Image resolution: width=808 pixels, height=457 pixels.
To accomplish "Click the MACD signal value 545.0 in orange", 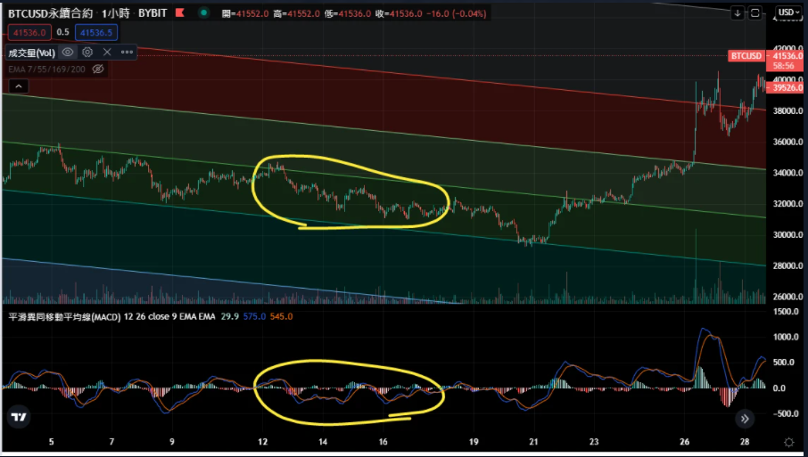I will coord(281,316).
